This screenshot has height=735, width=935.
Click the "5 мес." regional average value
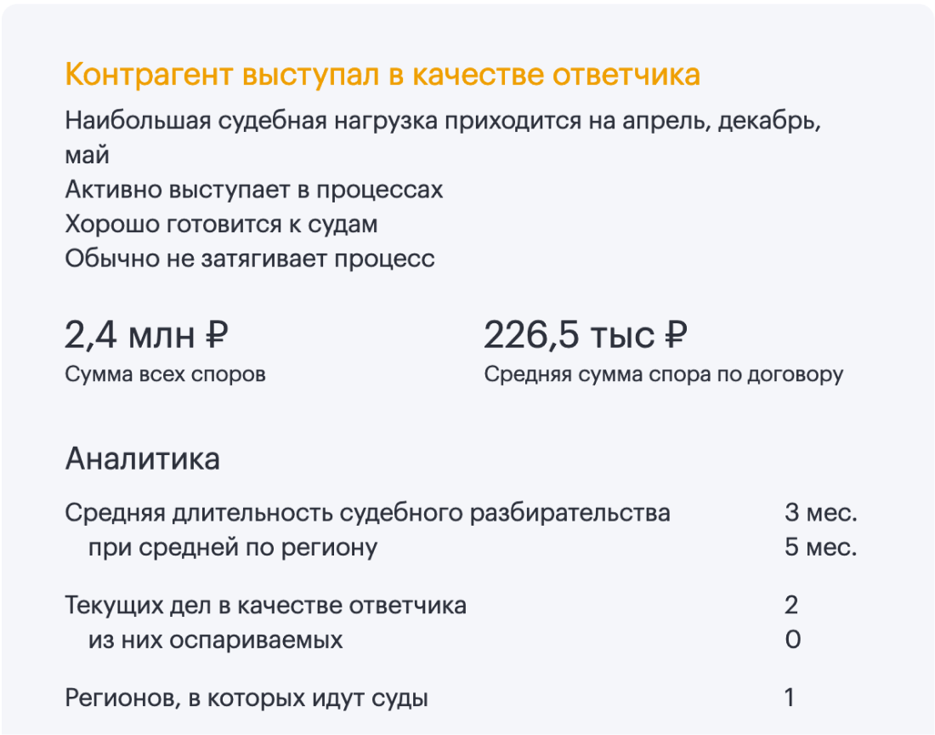[x=820, y=547]
